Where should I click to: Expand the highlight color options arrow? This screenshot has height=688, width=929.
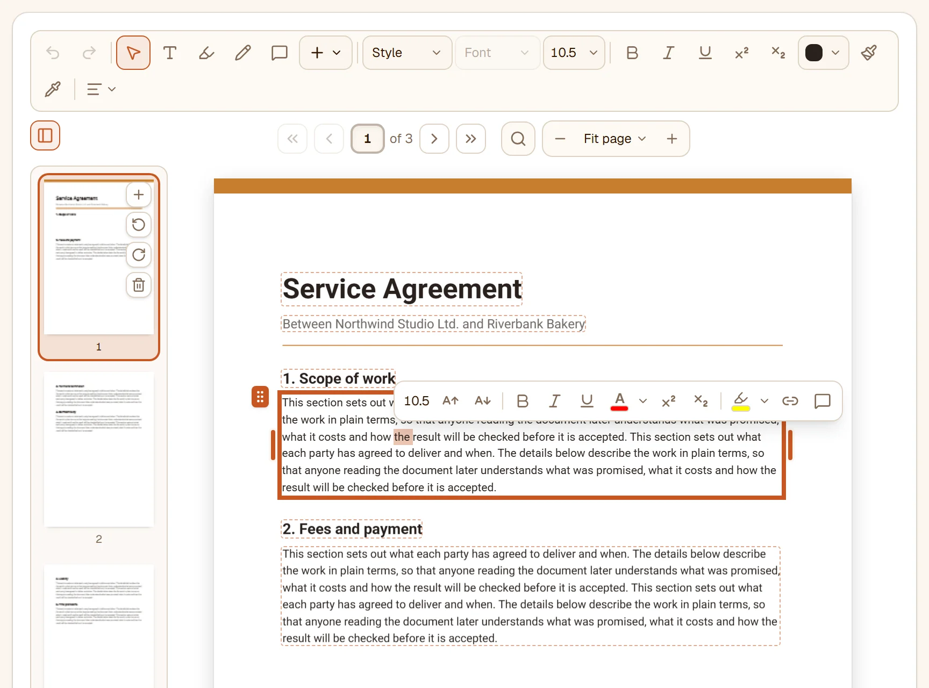coord(764,401)
